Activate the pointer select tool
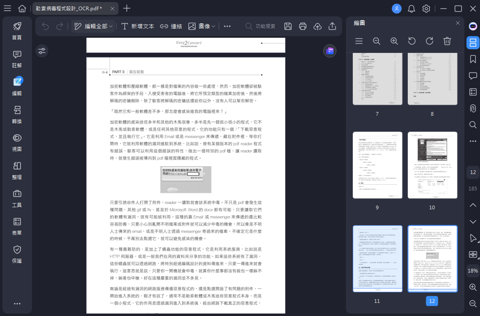 coord(473,238)
